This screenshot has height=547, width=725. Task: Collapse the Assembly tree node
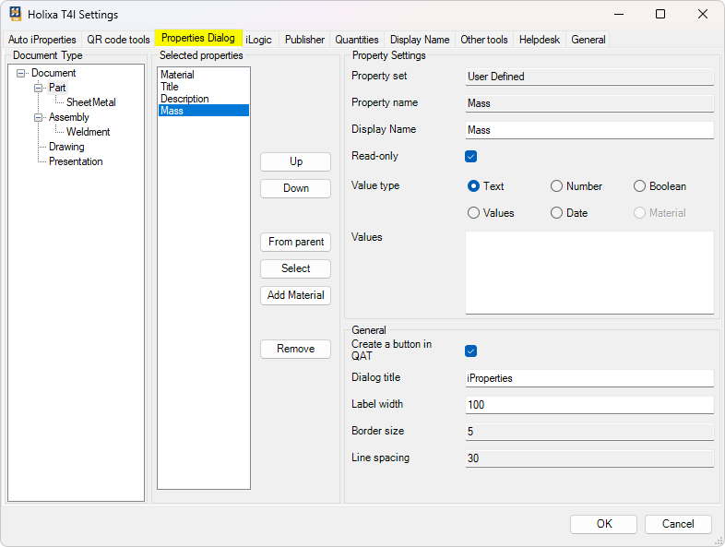click(x=39, y=117)
